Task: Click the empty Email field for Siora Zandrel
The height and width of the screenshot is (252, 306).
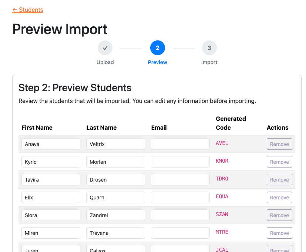Action: click(180, 215)
